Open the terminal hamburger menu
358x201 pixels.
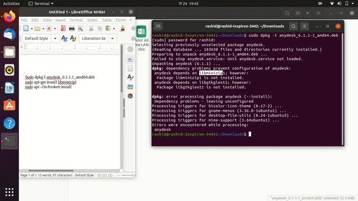(304, 26)
